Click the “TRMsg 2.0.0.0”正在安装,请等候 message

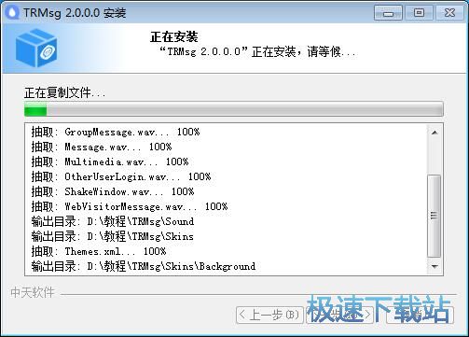click(257, 51)
